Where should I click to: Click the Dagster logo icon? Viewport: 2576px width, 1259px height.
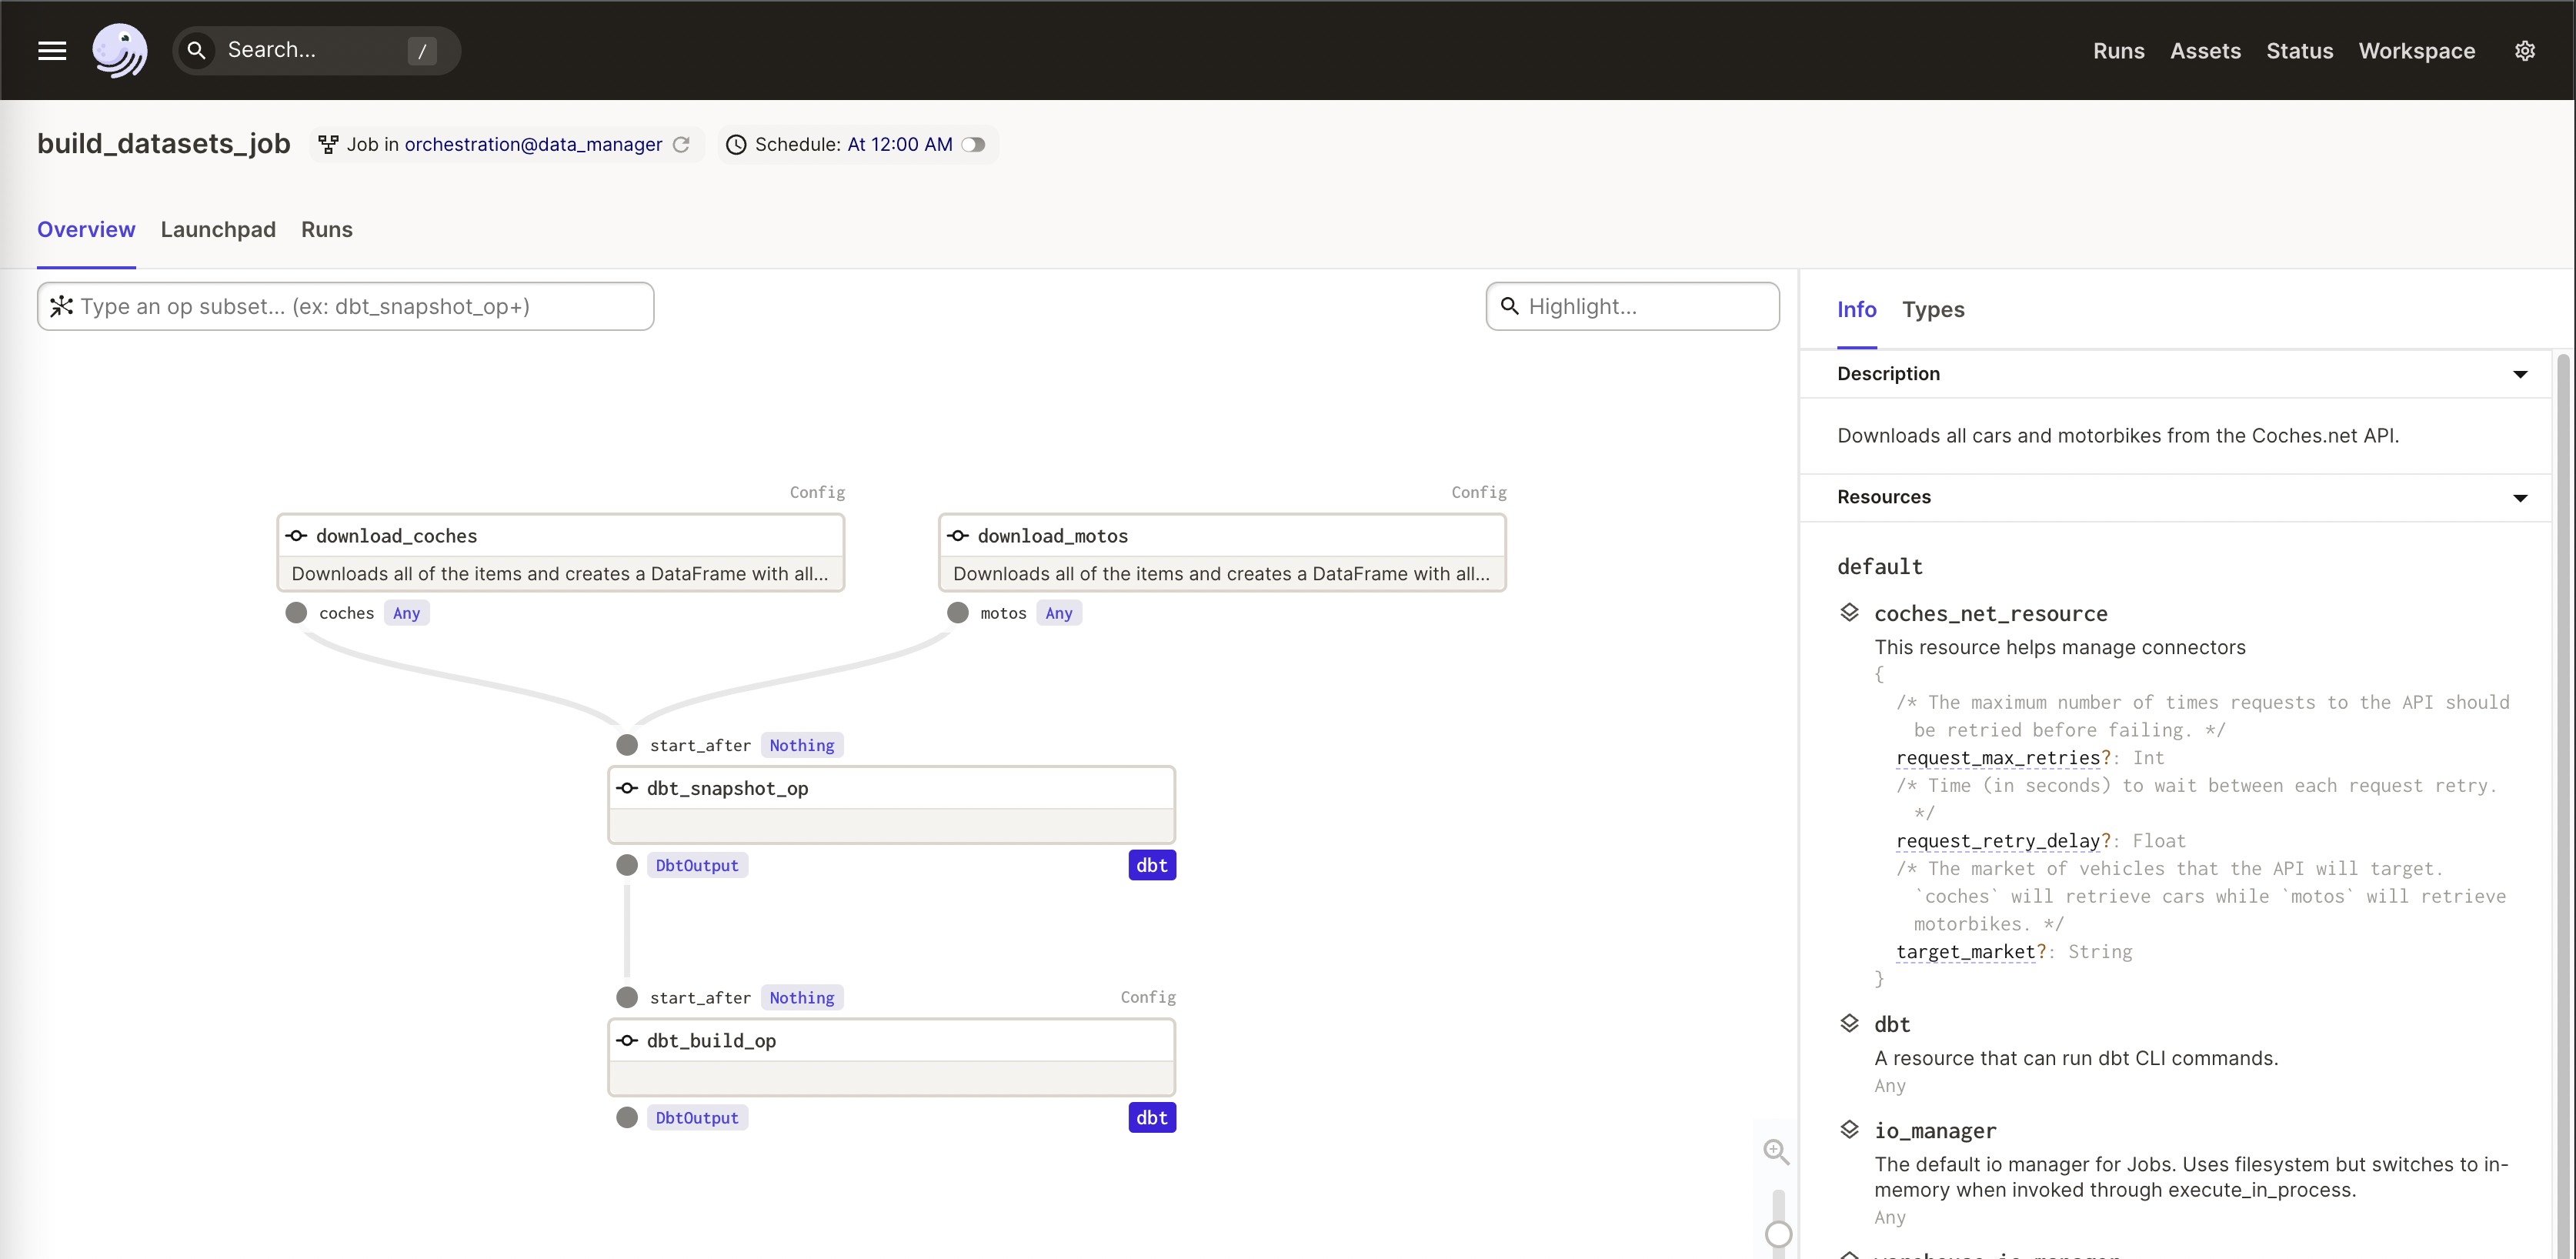coord(119,50)
